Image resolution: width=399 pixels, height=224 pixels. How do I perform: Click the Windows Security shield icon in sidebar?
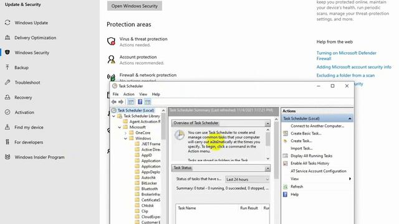point(7,52)
